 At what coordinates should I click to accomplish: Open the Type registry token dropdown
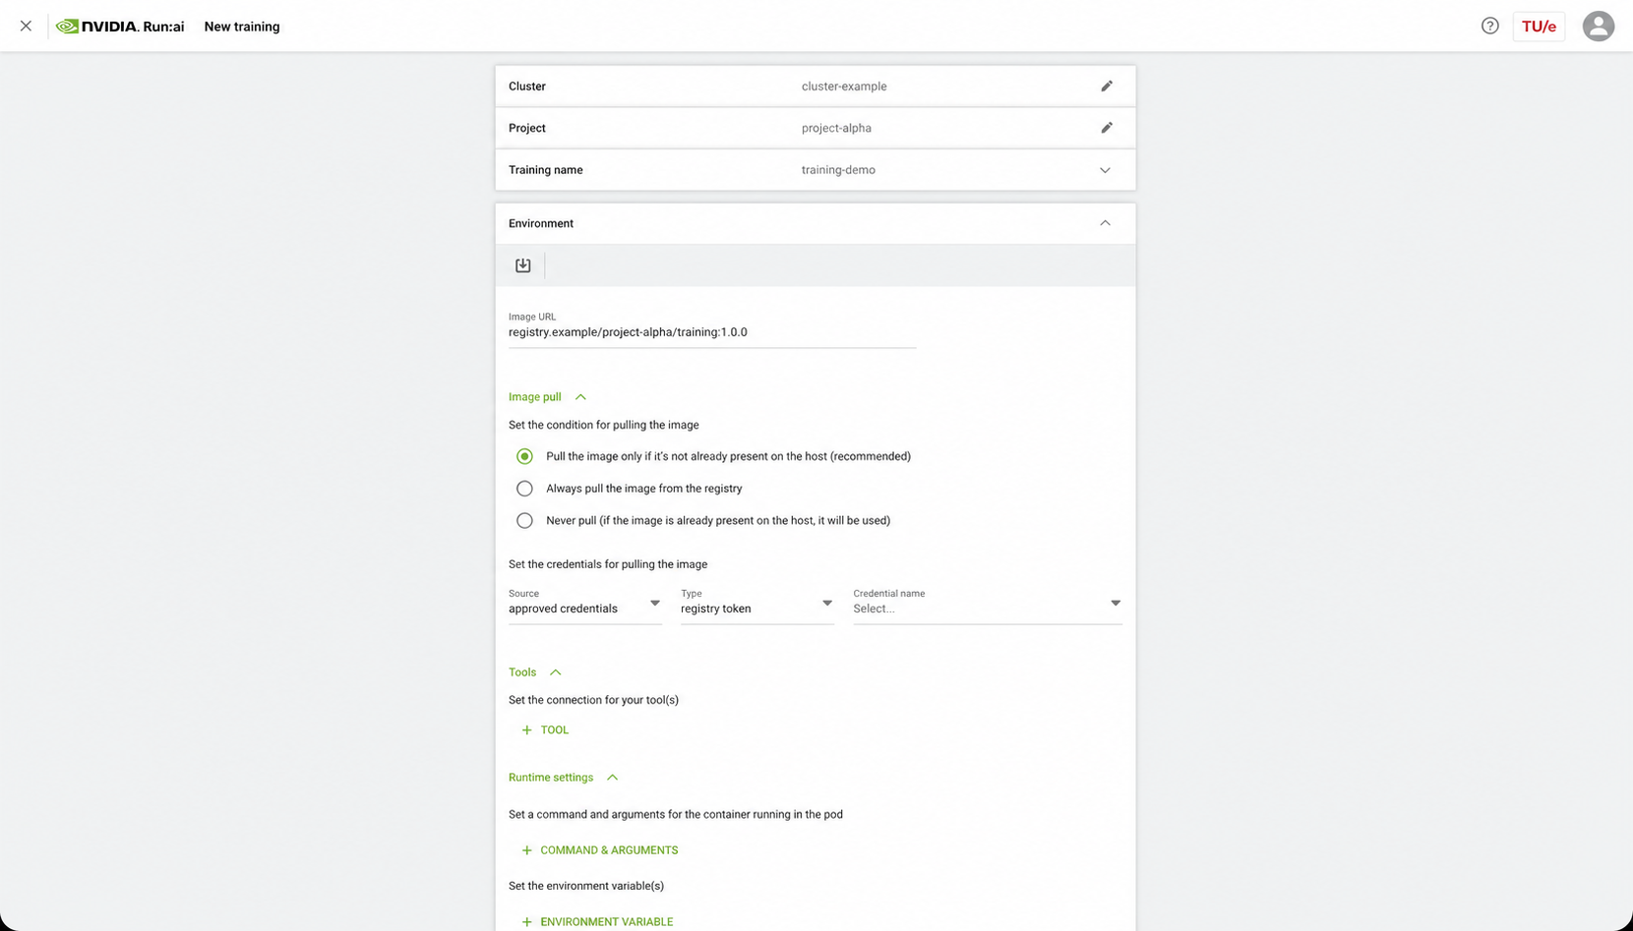(x=757, y=604)
